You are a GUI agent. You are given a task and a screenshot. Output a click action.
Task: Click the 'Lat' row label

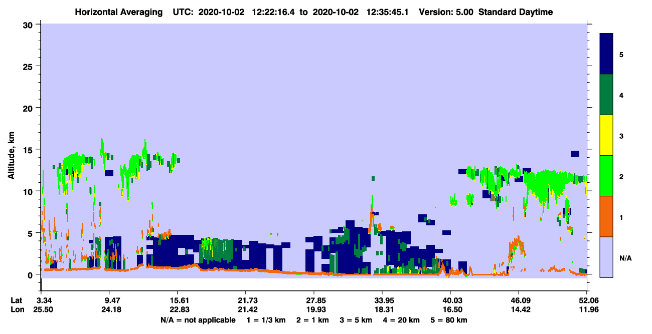pos(17,300)
